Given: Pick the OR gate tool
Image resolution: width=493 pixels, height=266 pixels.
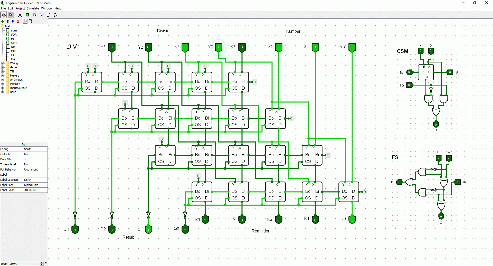Looking at the screenshot, I should point(55,15).
